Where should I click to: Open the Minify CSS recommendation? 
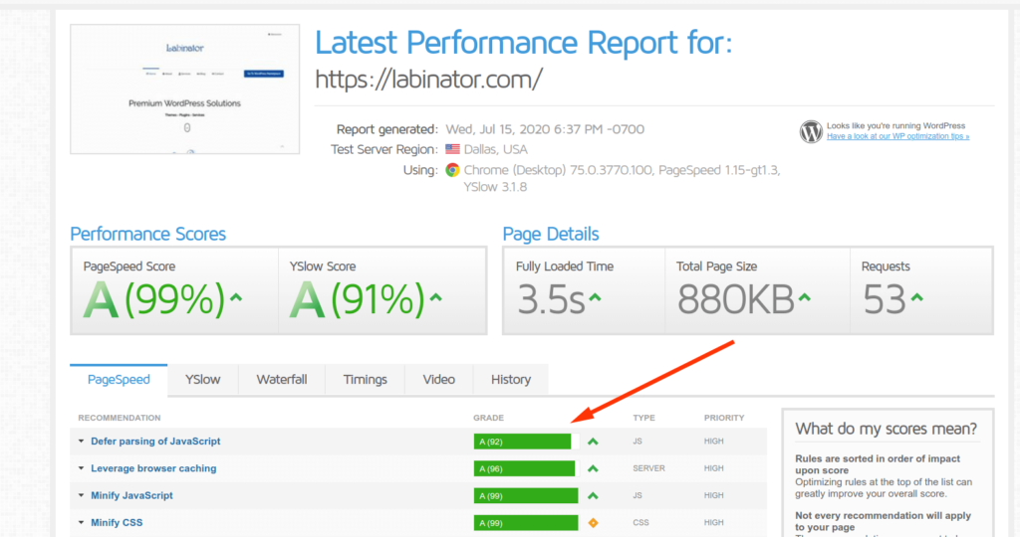117,522
